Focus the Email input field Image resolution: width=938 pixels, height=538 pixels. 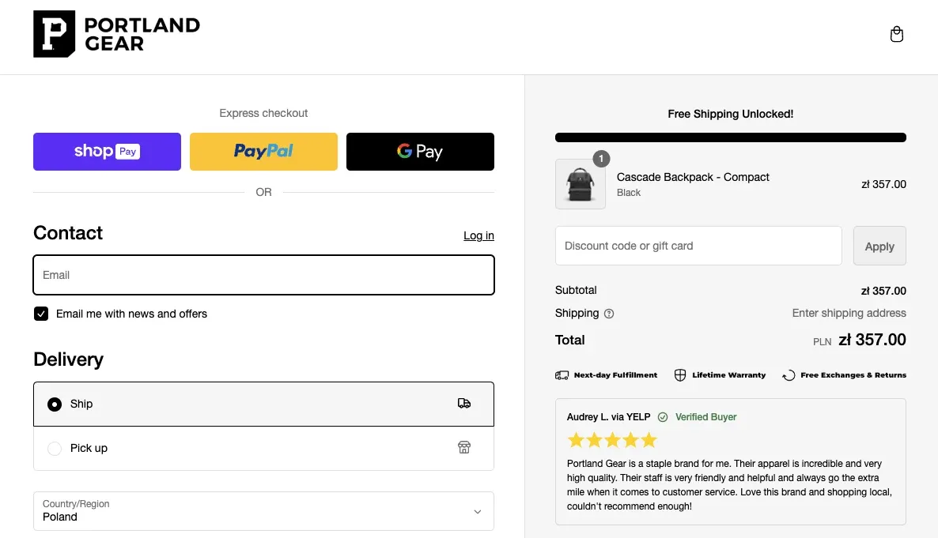tap(264, 275)
